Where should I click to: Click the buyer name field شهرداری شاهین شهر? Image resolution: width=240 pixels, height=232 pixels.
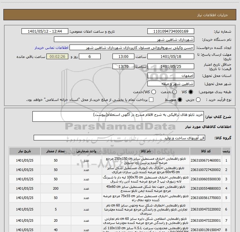tap(124, 40)
